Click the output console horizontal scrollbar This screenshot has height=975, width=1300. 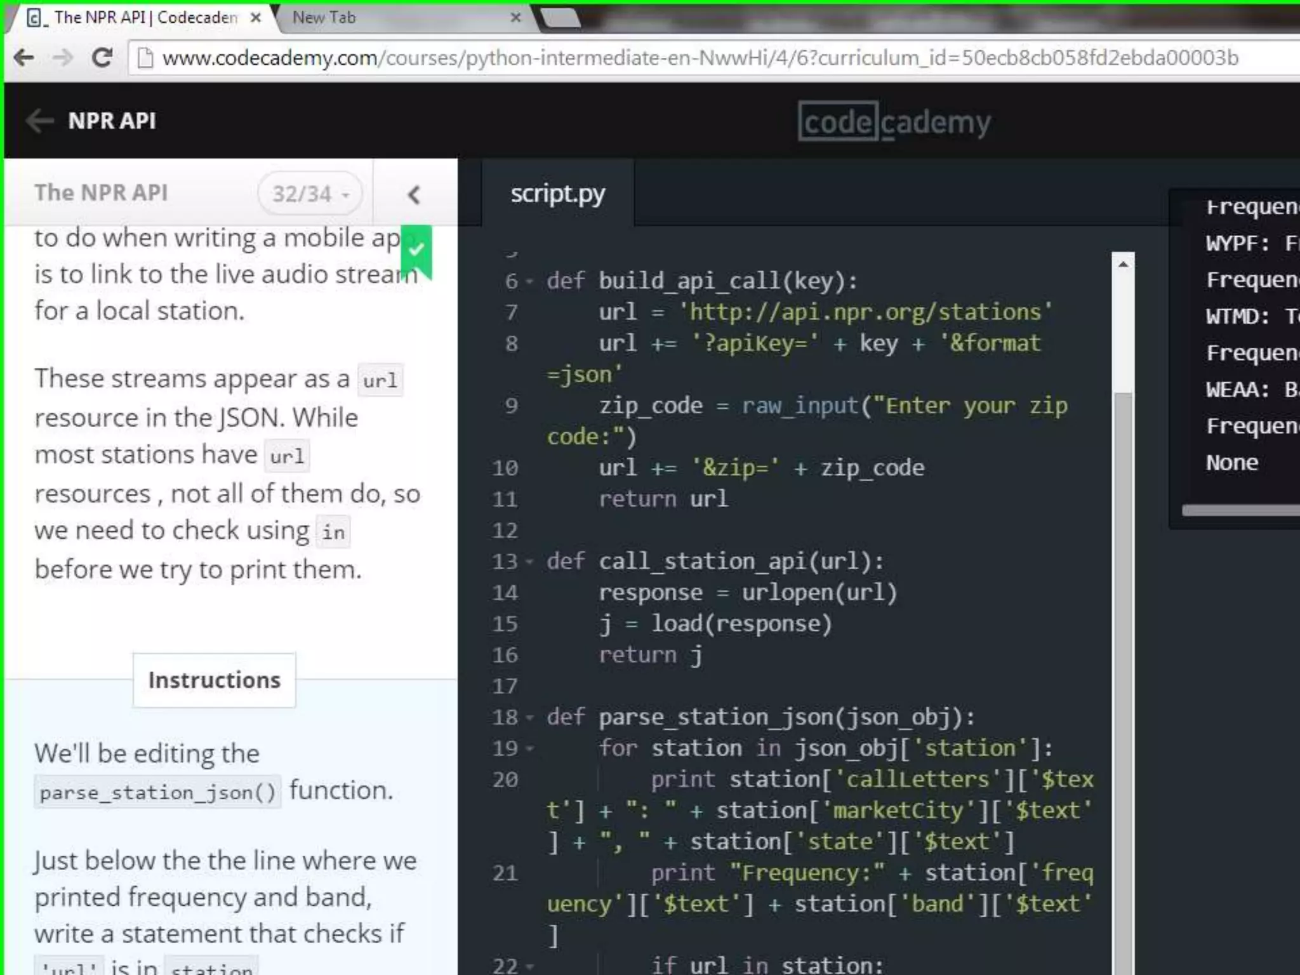(x=1241, y=510)
